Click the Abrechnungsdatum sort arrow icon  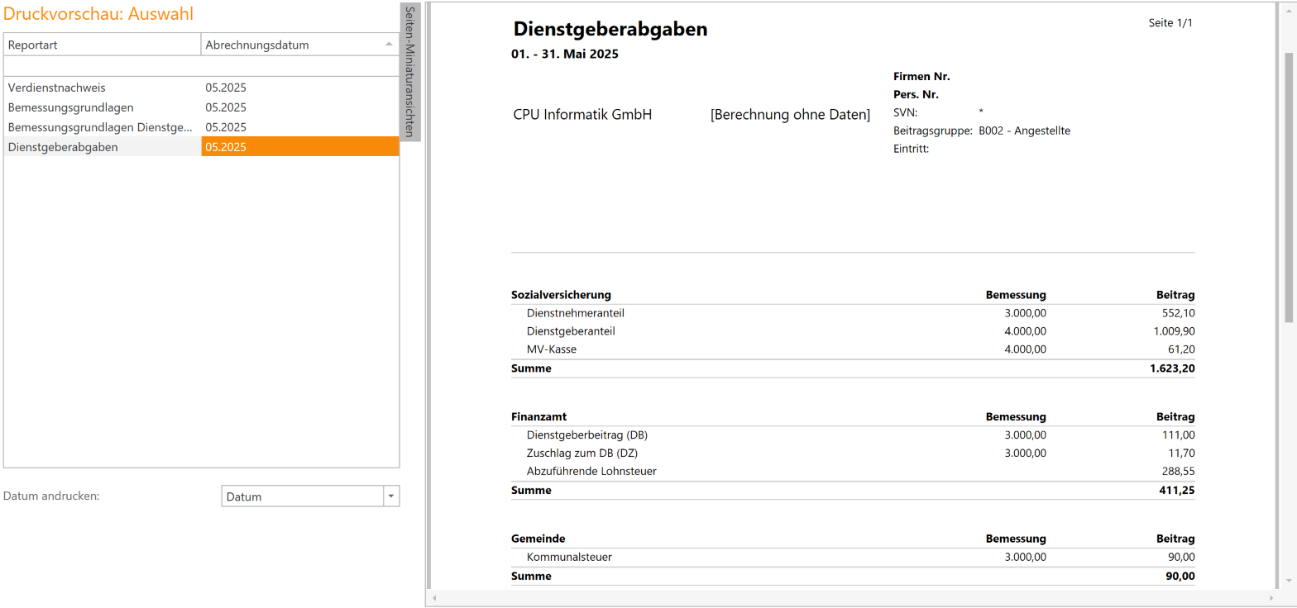(x=389, y=43)
